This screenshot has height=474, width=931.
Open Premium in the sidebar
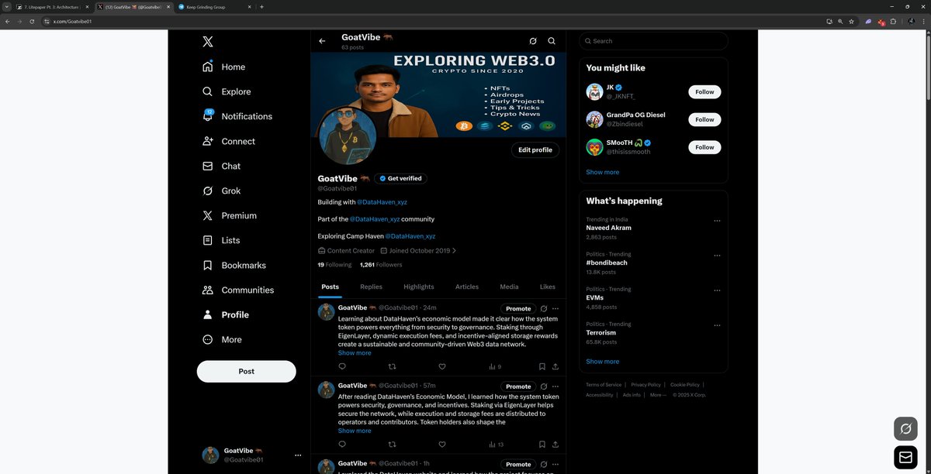coord(229,215)
